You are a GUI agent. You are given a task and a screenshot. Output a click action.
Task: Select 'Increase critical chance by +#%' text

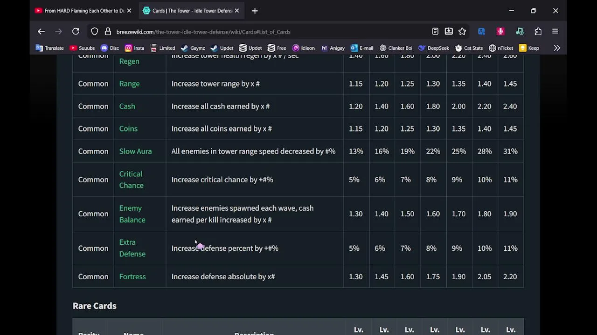point(222,180)
